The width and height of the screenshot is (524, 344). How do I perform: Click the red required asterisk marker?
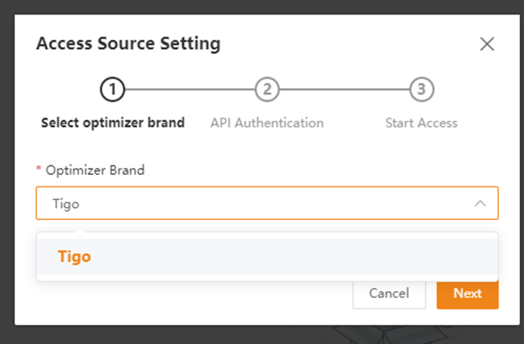click(38, 169)
